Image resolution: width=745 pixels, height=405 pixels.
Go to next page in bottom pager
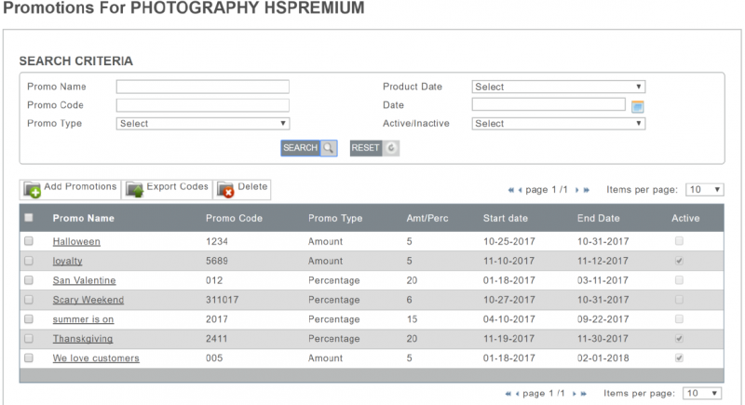click(576, 394)
